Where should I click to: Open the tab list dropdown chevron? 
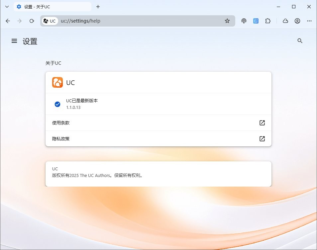pyautogui.click(x=7, y=7)
